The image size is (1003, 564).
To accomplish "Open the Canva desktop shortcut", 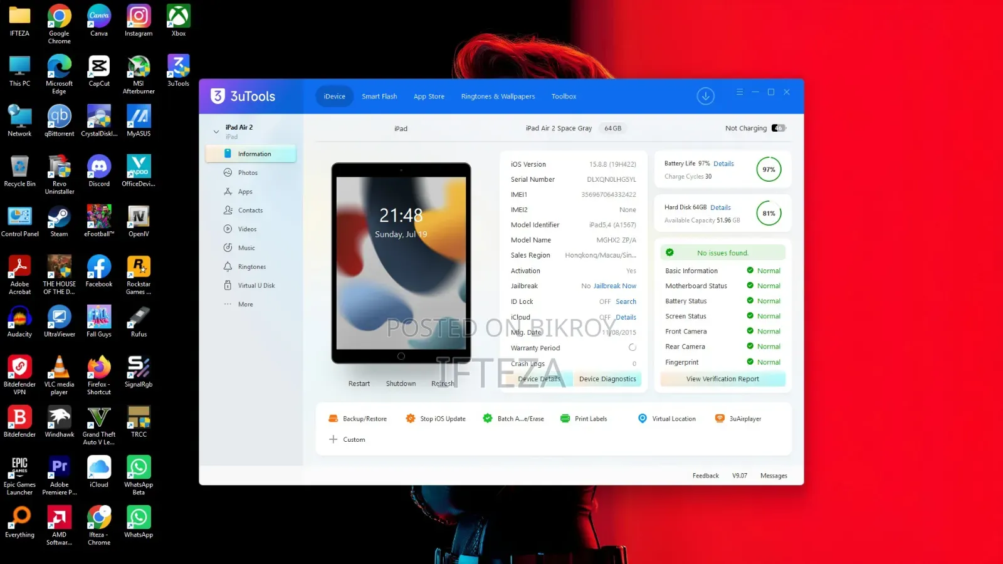I will click(x=99, y=21).
